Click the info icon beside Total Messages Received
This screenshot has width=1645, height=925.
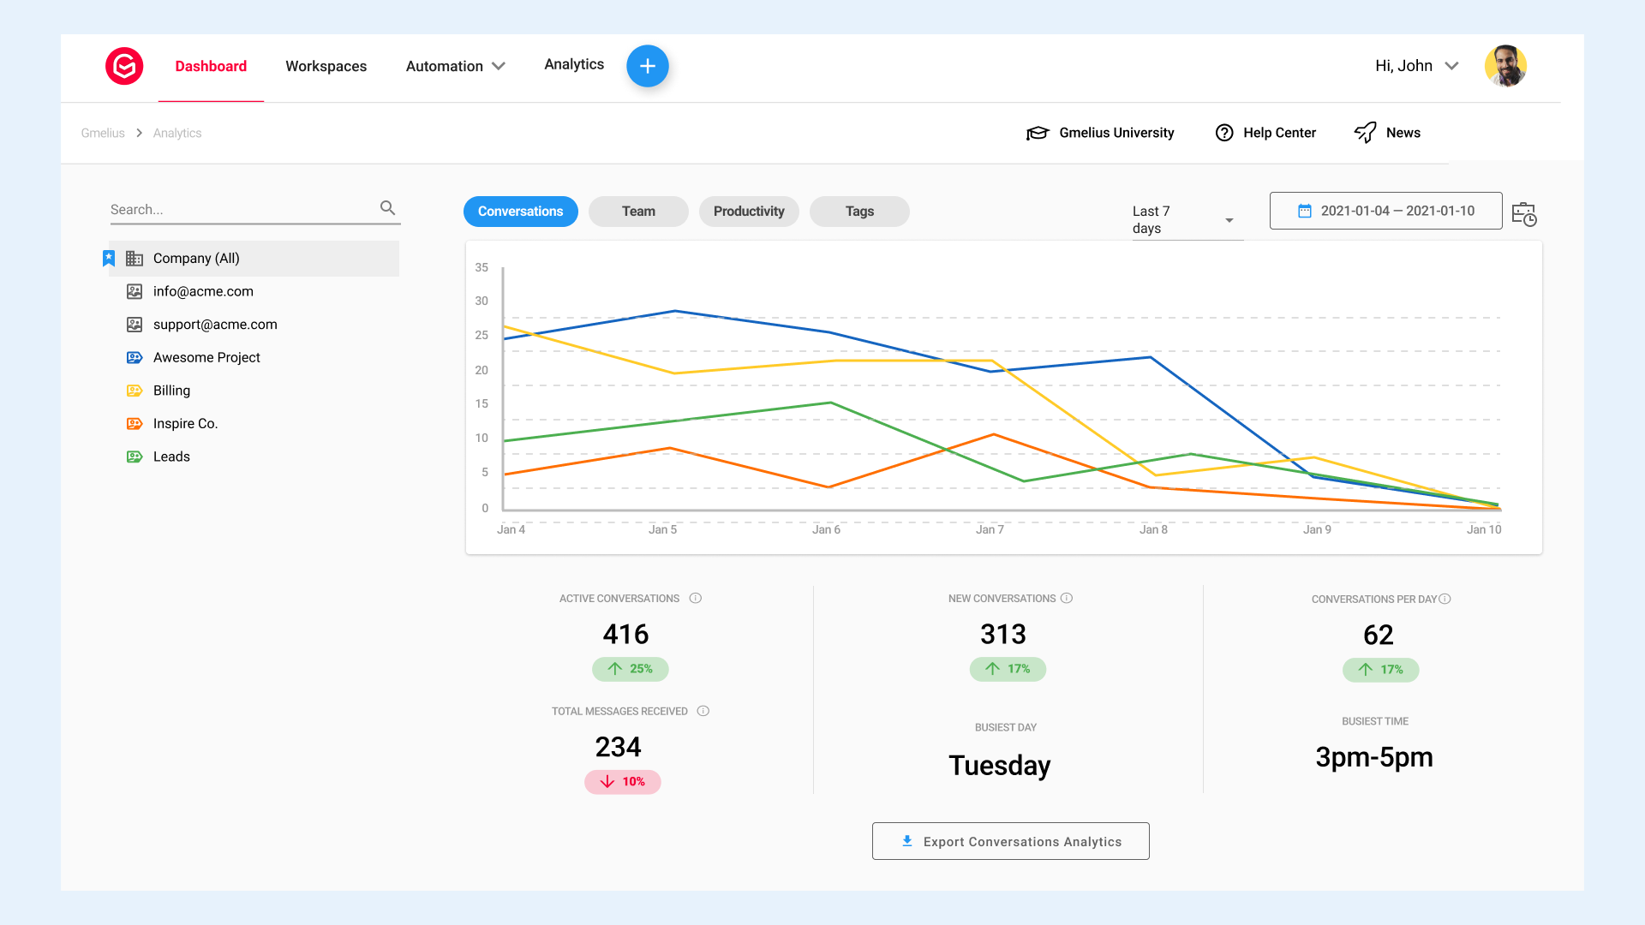(703, 711)
